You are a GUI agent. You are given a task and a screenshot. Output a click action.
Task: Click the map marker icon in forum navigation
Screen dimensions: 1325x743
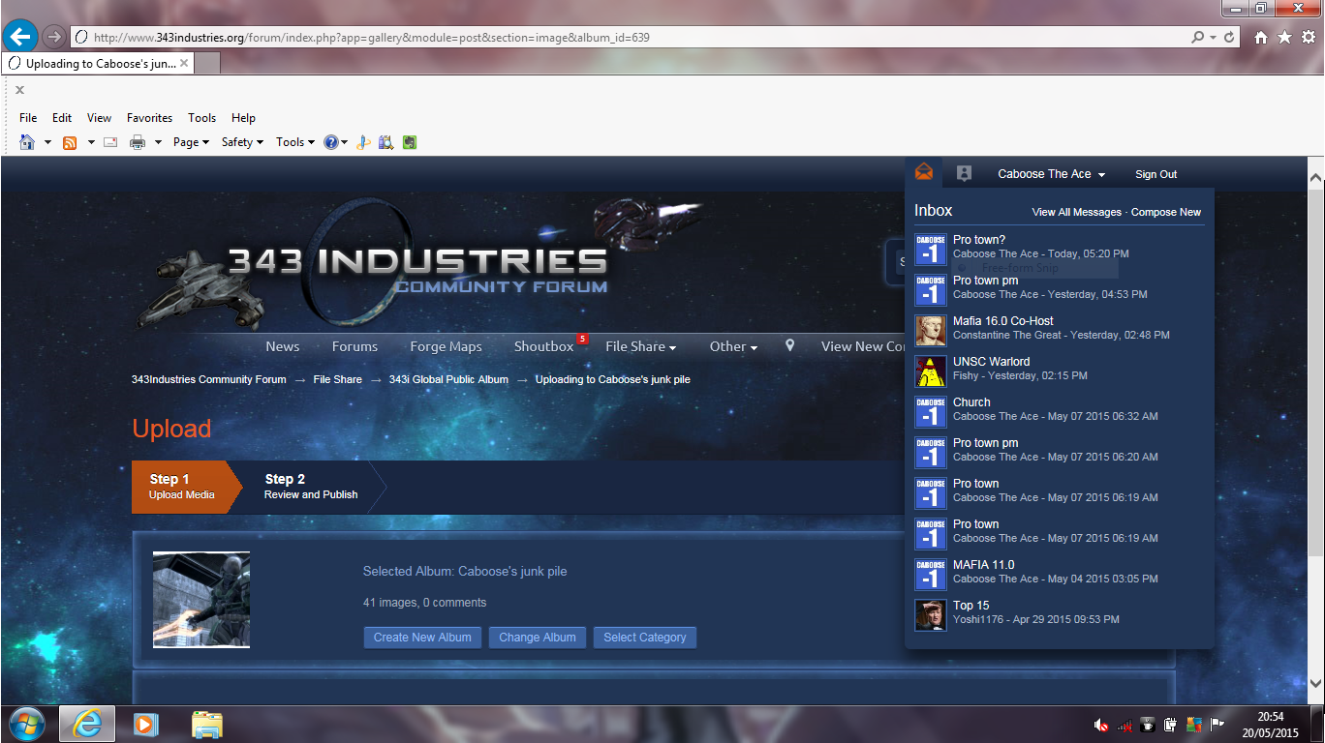(x=789, y=345)
